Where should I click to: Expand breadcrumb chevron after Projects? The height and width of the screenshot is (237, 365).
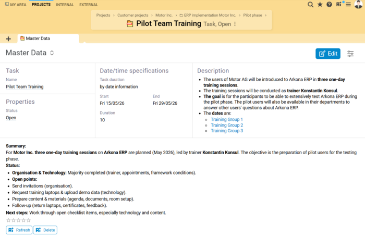(114, 15)
